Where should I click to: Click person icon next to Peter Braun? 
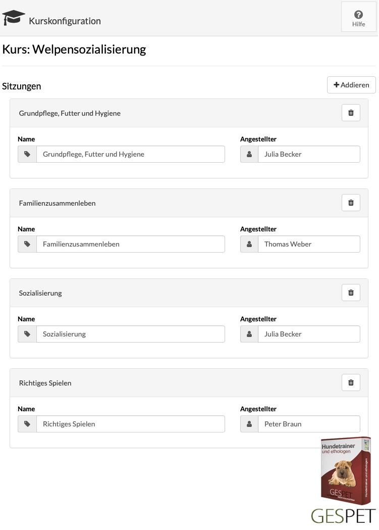[x=249, y=424]
